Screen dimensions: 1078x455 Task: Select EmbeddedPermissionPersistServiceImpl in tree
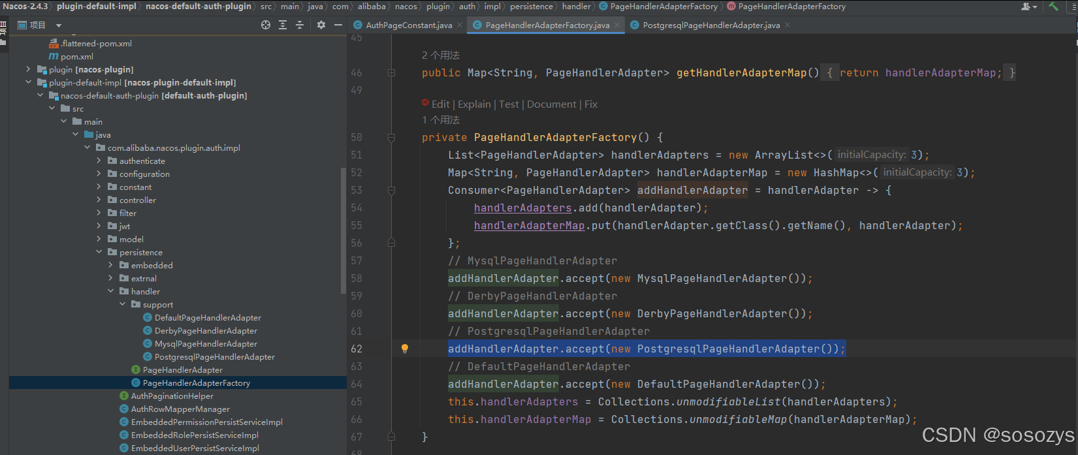pyautogui.click(x=207, y=422)
